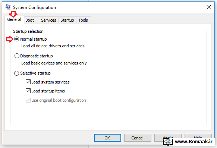Switch to the Startup tab
This screenshot has height=148, width=217.
pyautogui.click(x=67, y=20)
